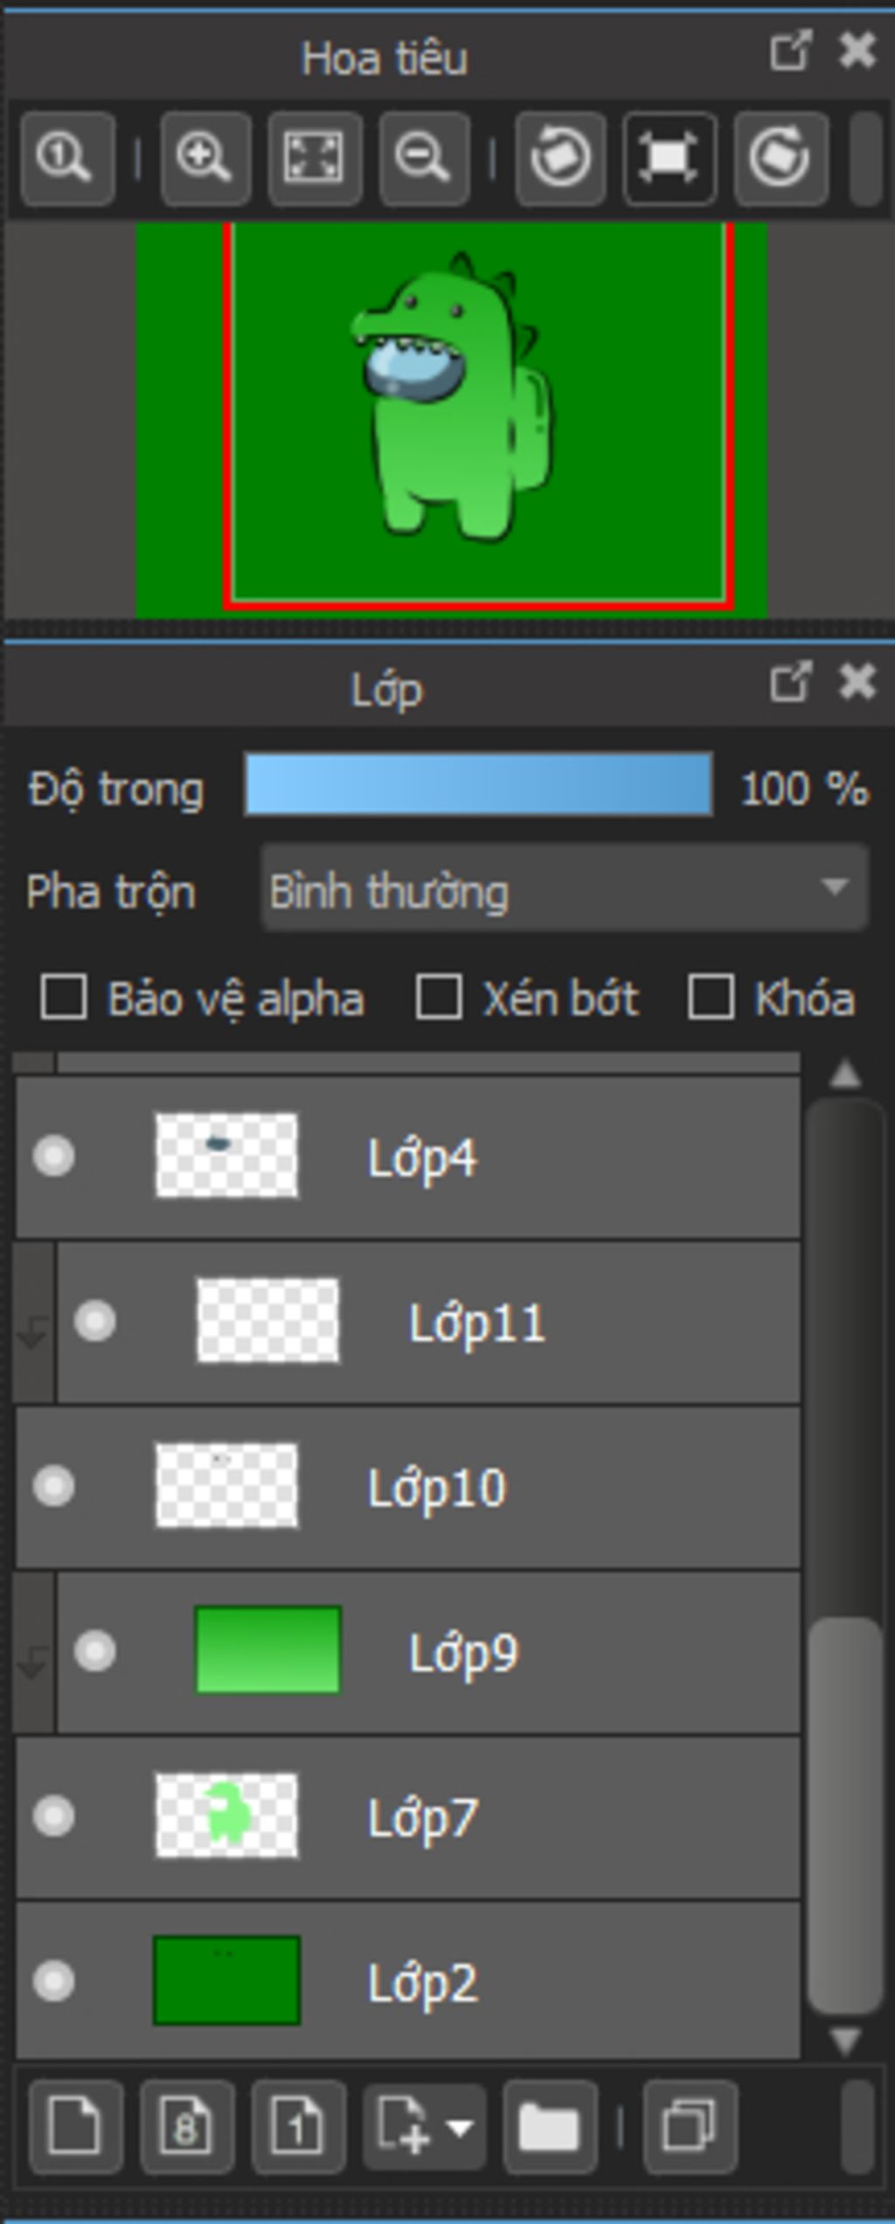Screen dimensions: 895x2224
Task: Open the add special layer dropdown arrow
Action: tap(461, 2127)
